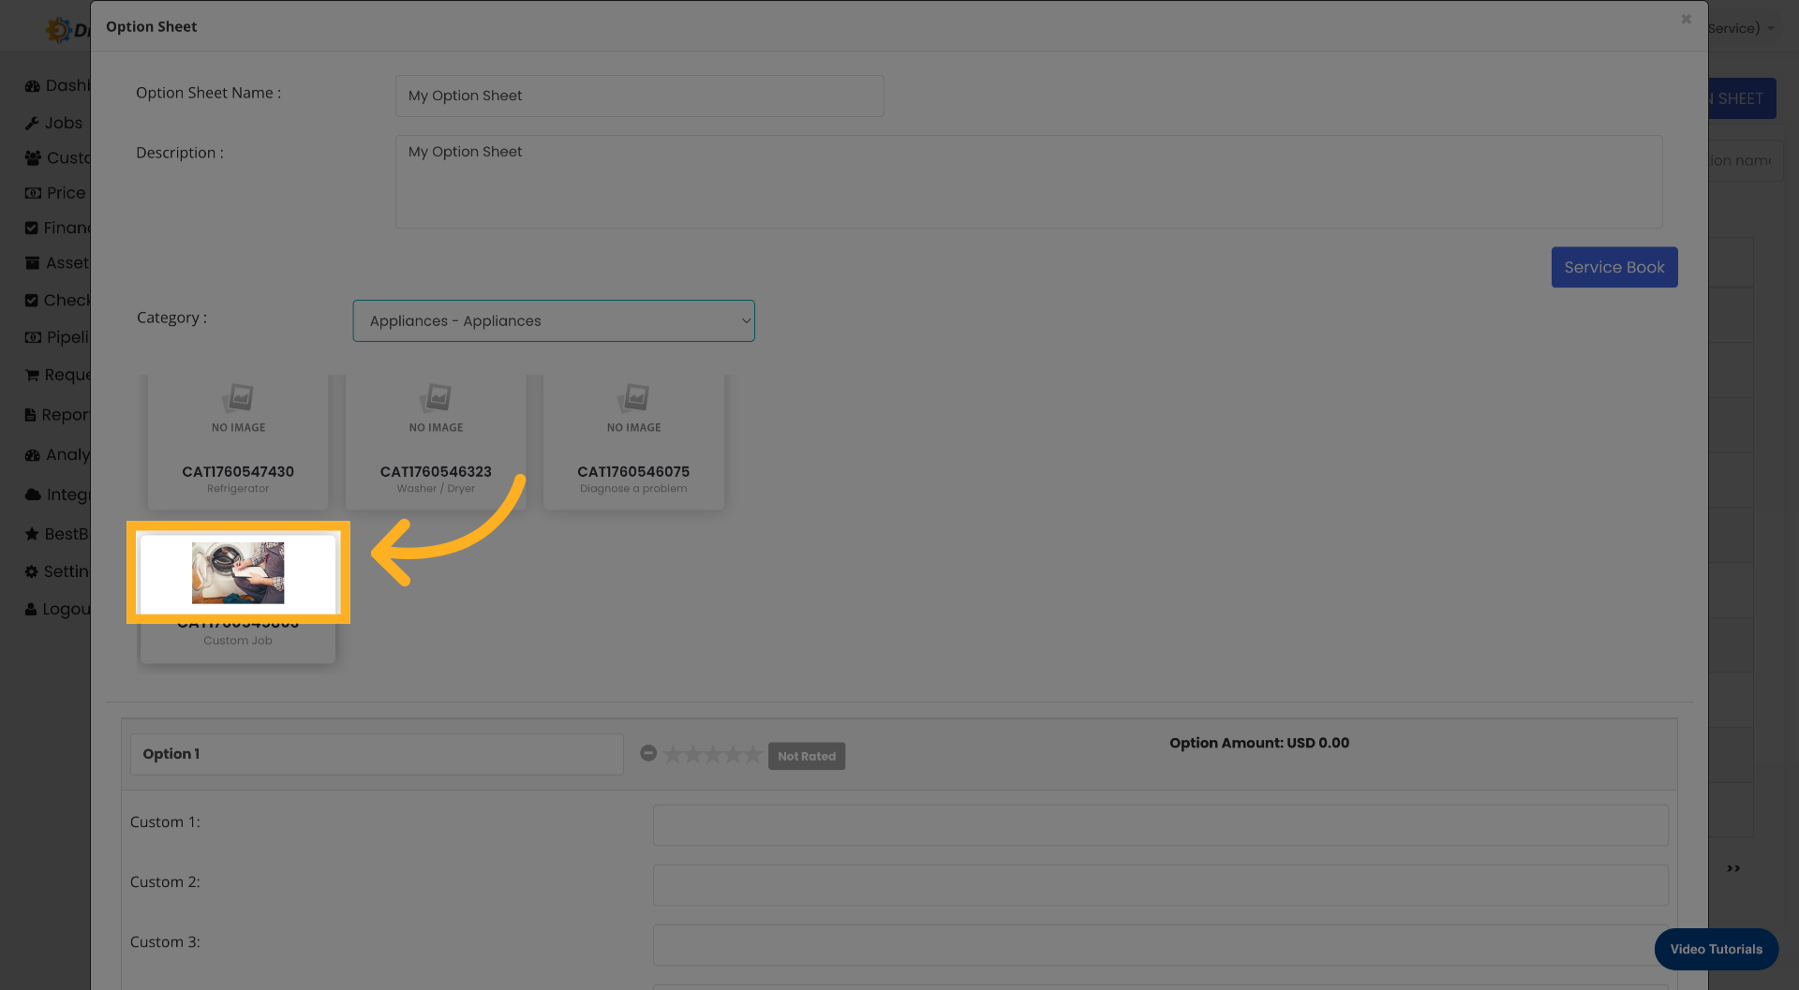This screenshot has height=990, width=1799.
Task: Open the Dashboard gauge icon
Action: tap(32, 85)
